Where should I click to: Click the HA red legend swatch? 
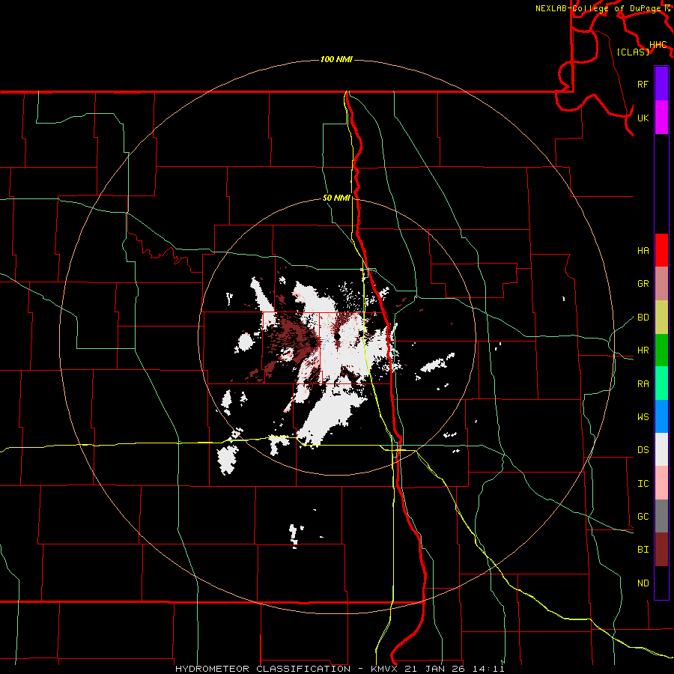(661, 250)
